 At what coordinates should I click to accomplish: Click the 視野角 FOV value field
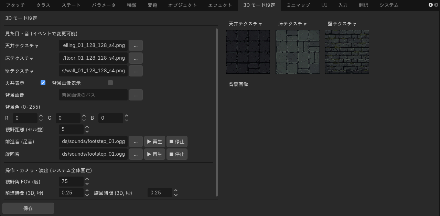click(71, 181)
